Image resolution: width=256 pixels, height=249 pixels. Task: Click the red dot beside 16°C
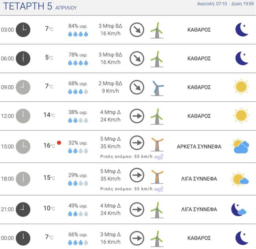59,142
